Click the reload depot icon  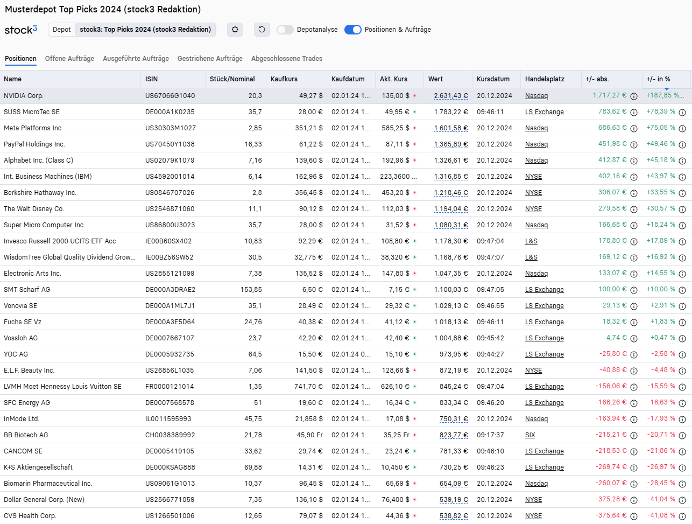pos(262,30)
